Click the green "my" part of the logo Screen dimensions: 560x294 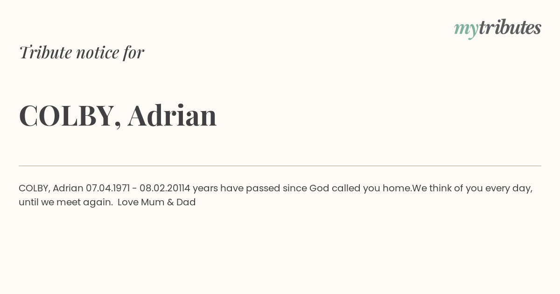(466, 30)
